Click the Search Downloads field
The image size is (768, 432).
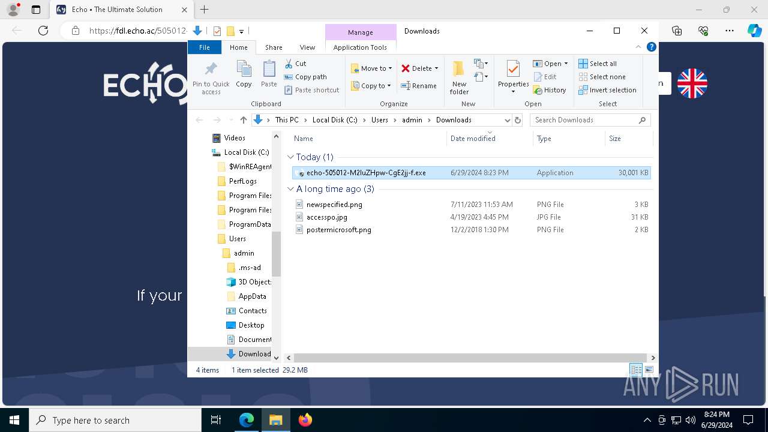coord(590,120)
